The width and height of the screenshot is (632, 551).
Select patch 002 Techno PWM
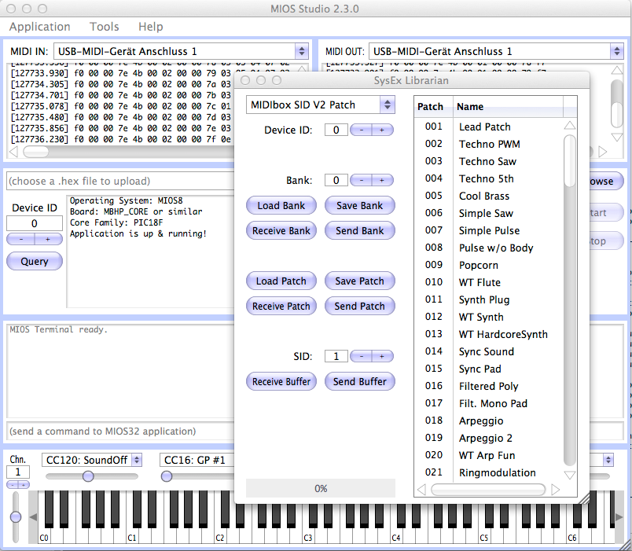point(488,144)
